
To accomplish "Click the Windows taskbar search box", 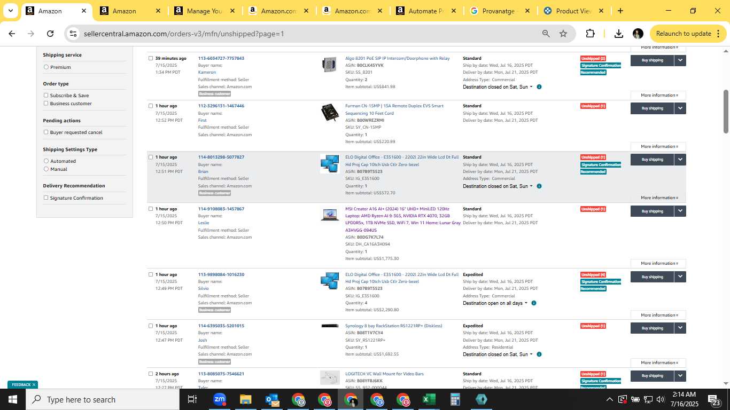I will coord(103,399).
